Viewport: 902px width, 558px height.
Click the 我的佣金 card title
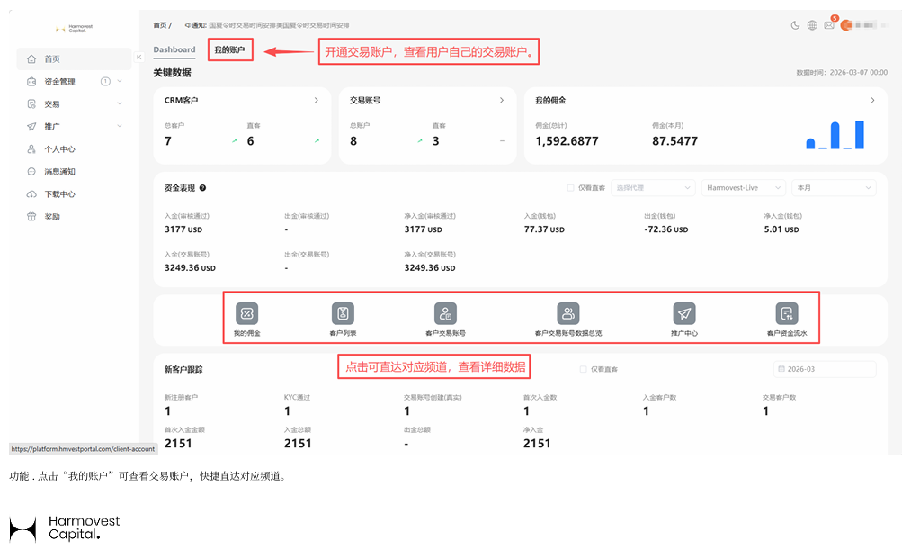click(x=550, y=100)
